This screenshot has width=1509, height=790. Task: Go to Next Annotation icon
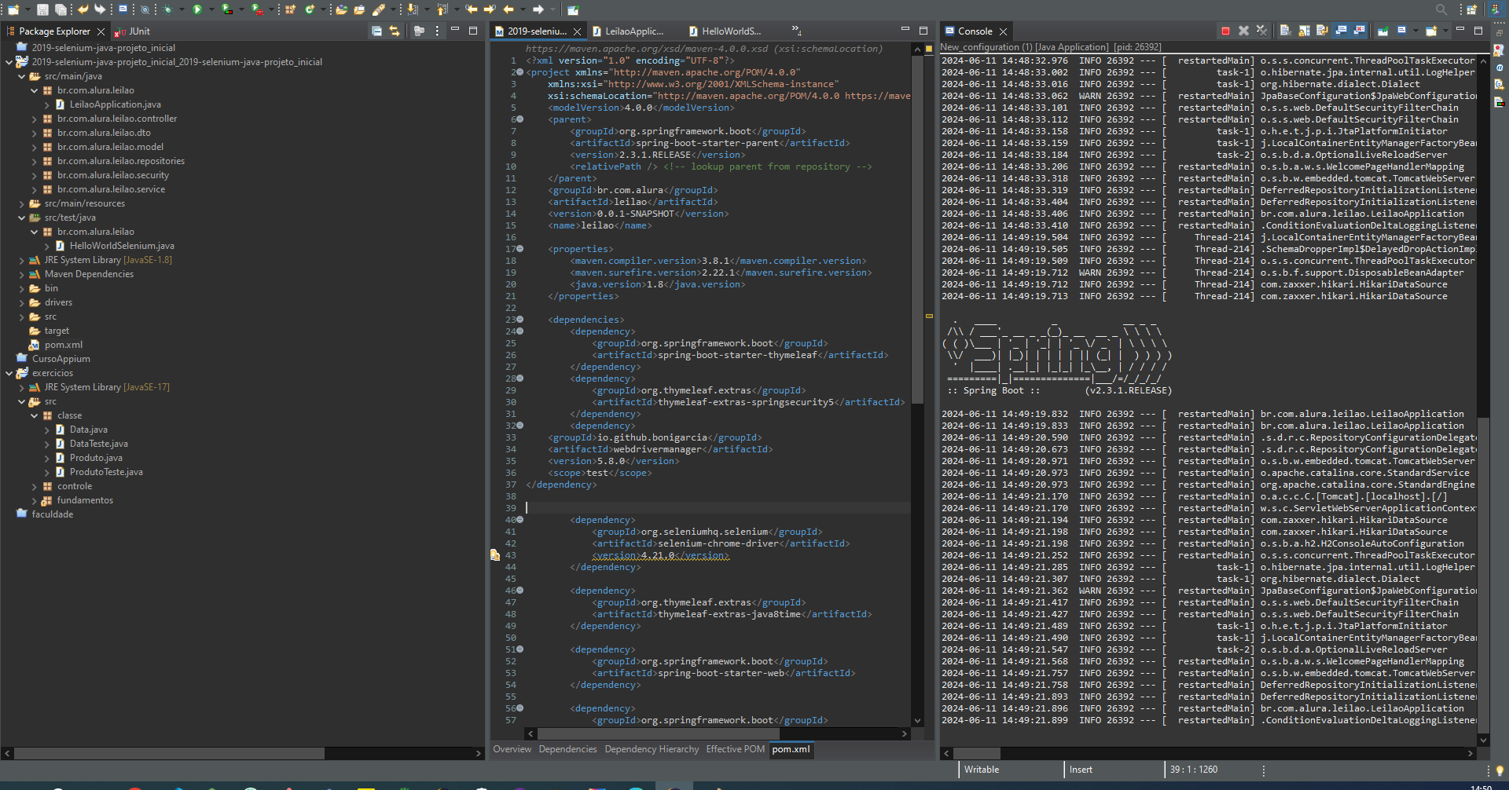tap(412, 9)
